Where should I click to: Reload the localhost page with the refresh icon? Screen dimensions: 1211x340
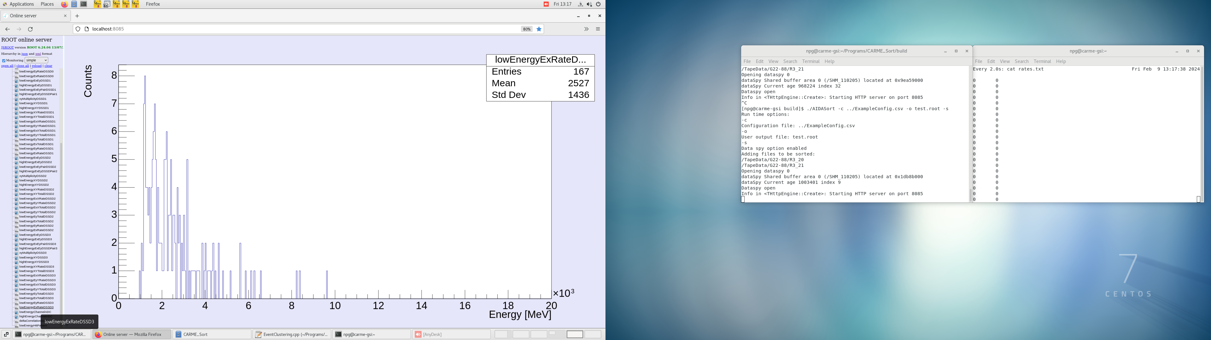(31, 29)
